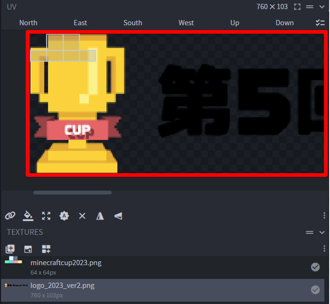Collapse the UV panel with its chevron
This screenshot has width=330, height=304.
tap(322, 7)
